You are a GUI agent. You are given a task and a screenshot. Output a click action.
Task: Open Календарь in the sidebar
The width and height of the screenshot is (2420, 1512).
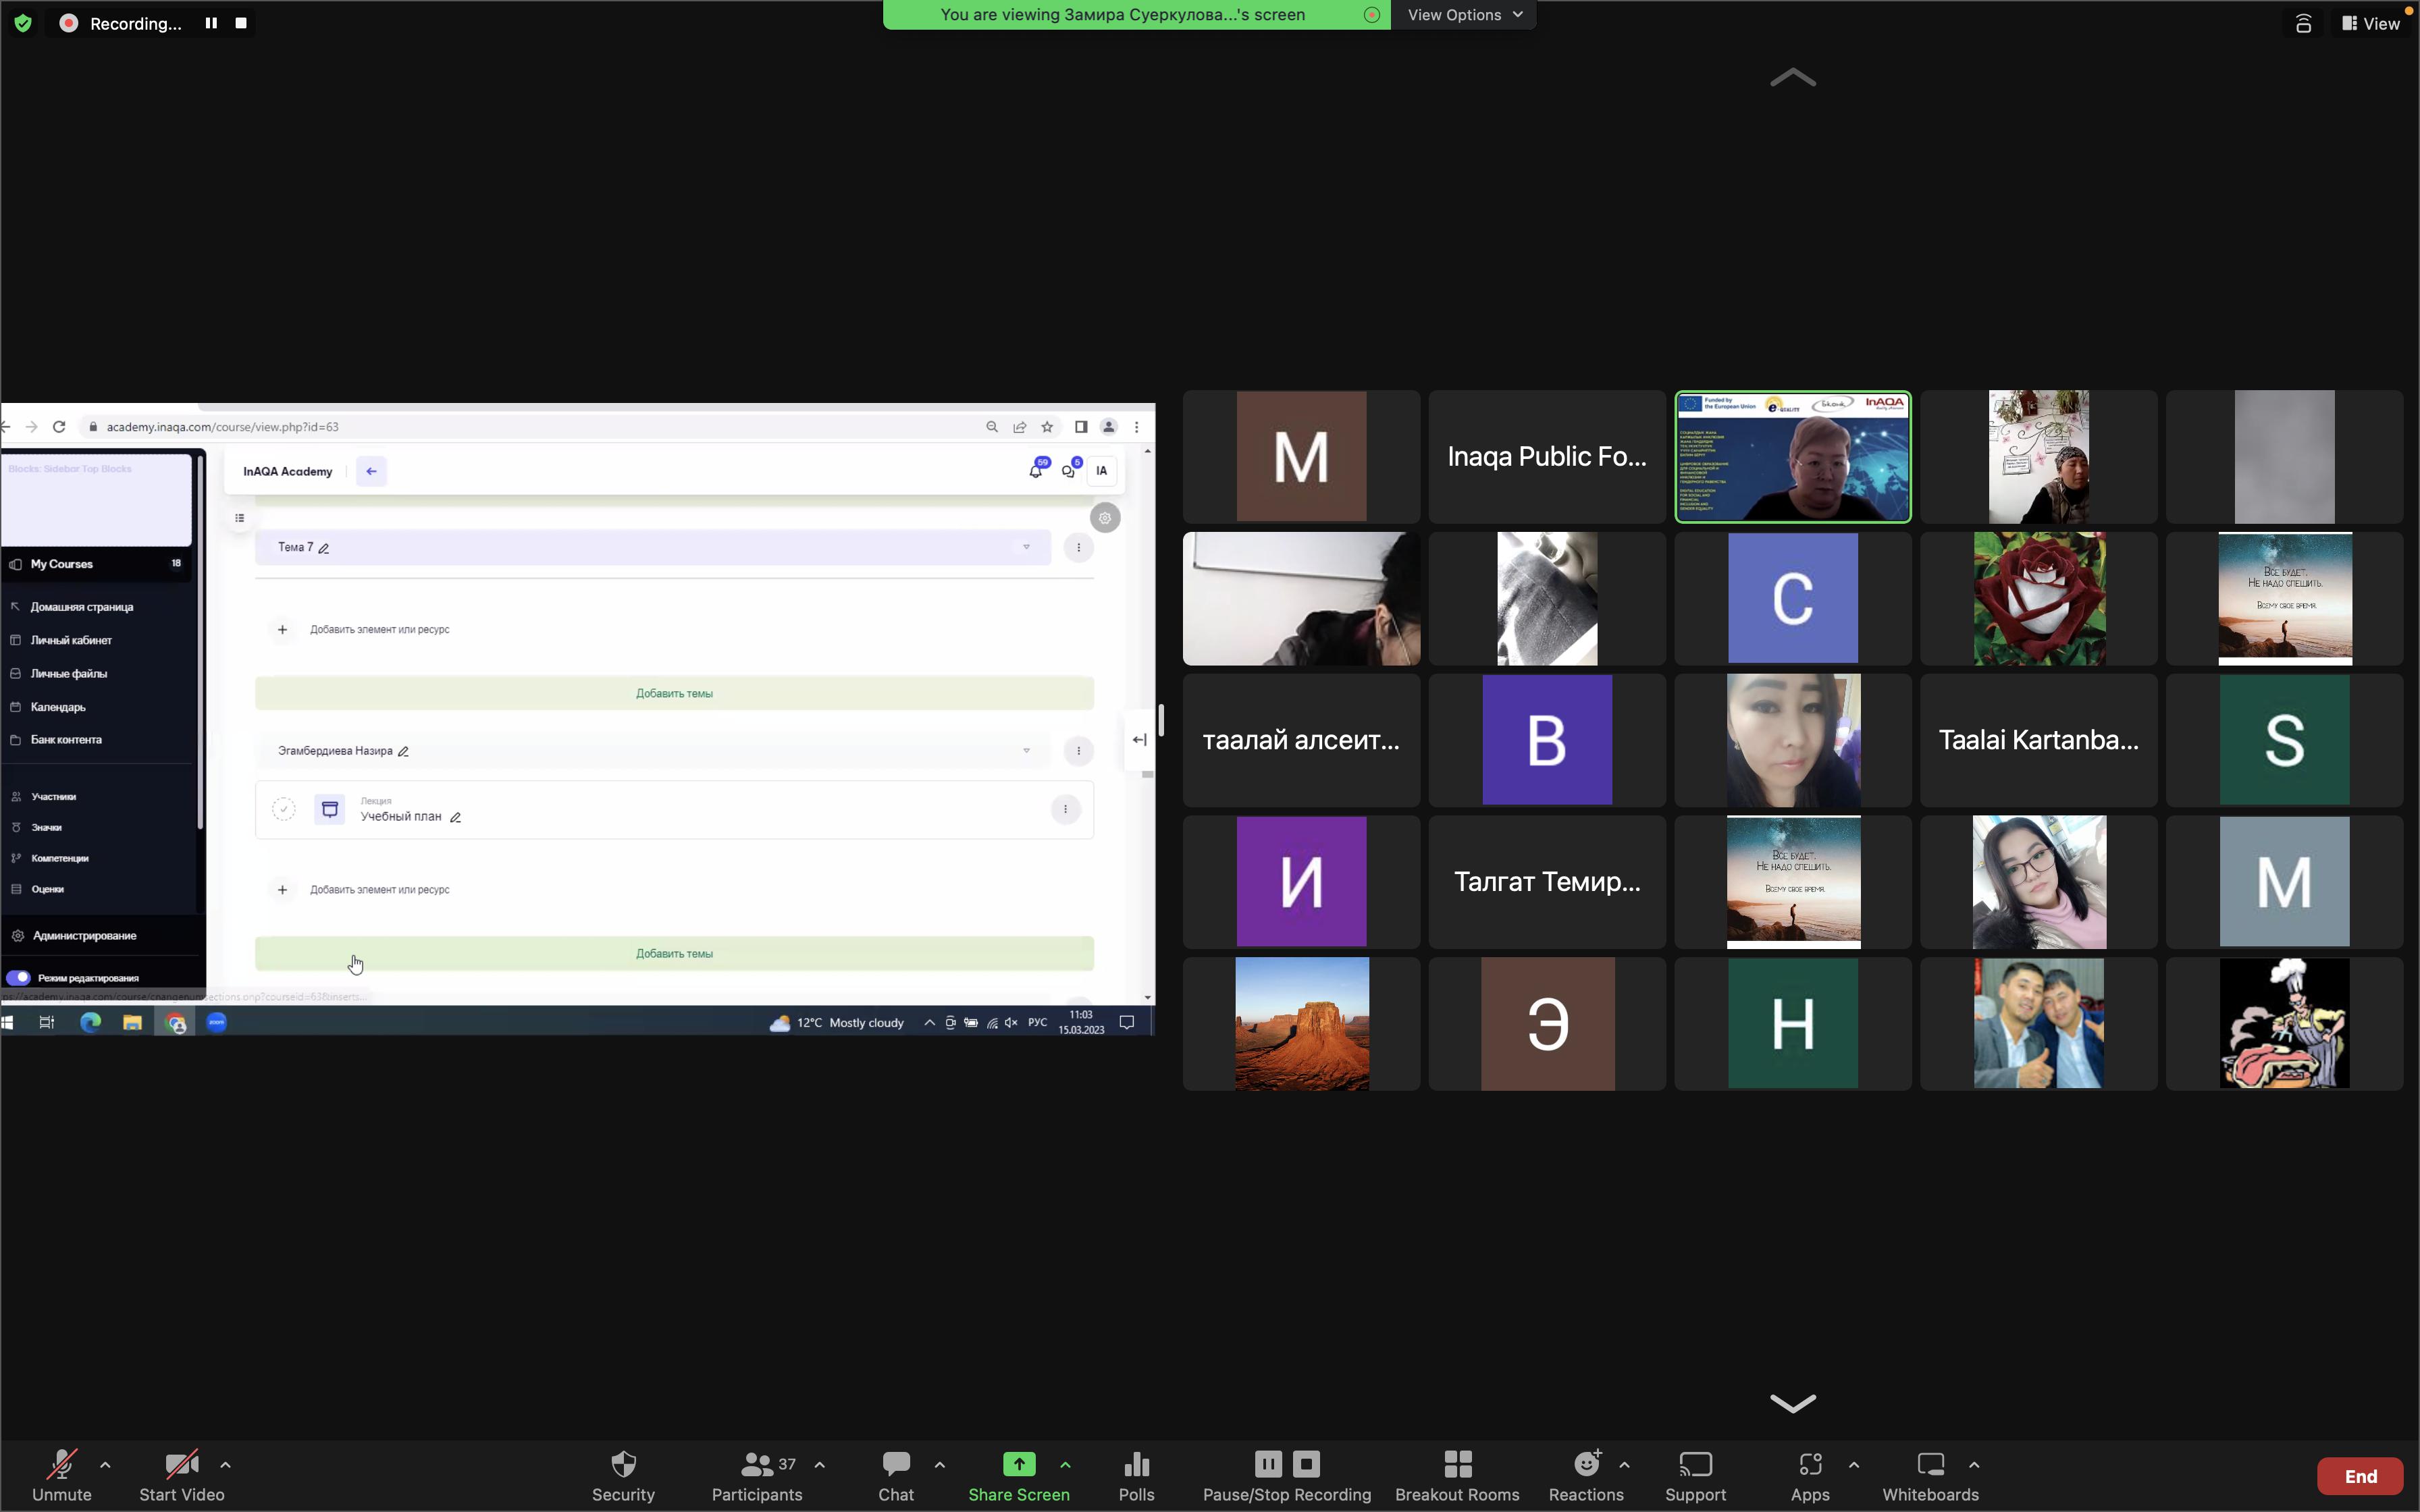pyautogui.click(x=58, y=707)
